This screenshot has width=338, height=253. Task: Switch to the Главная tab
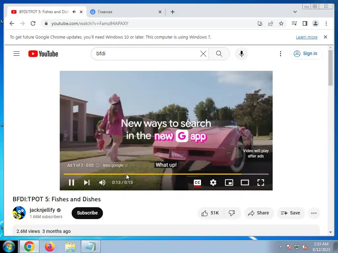click(123, 12)
